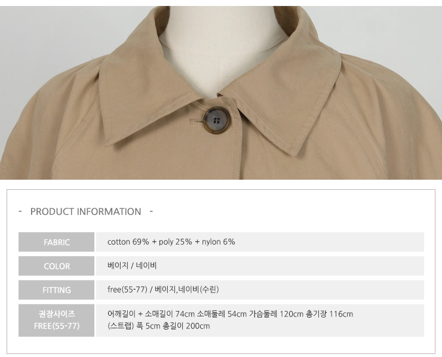Click the 총기장 116cm length value
This screenshot has height=357, width=442.
point(330,314)
